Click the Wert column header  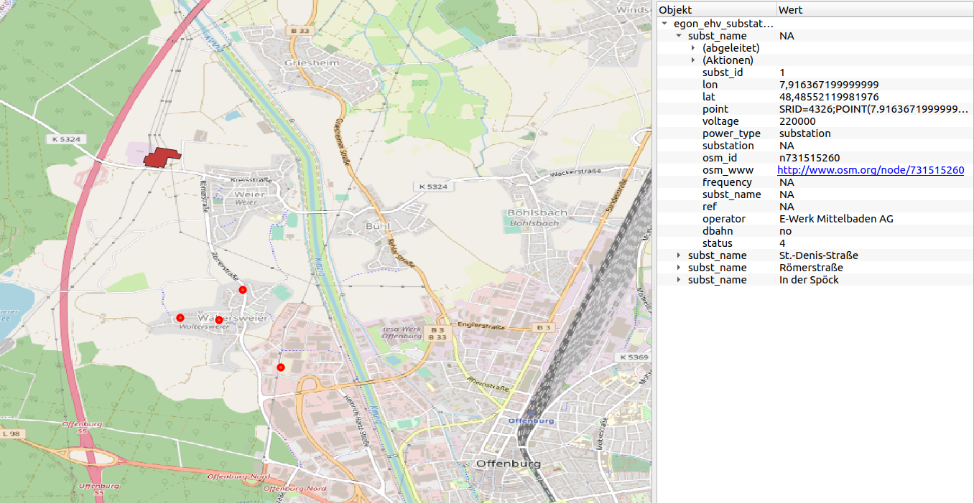[x=790, y=9]
